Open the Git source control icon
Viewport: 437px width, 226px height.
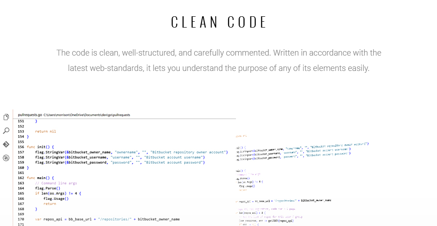tap(6, 144)
